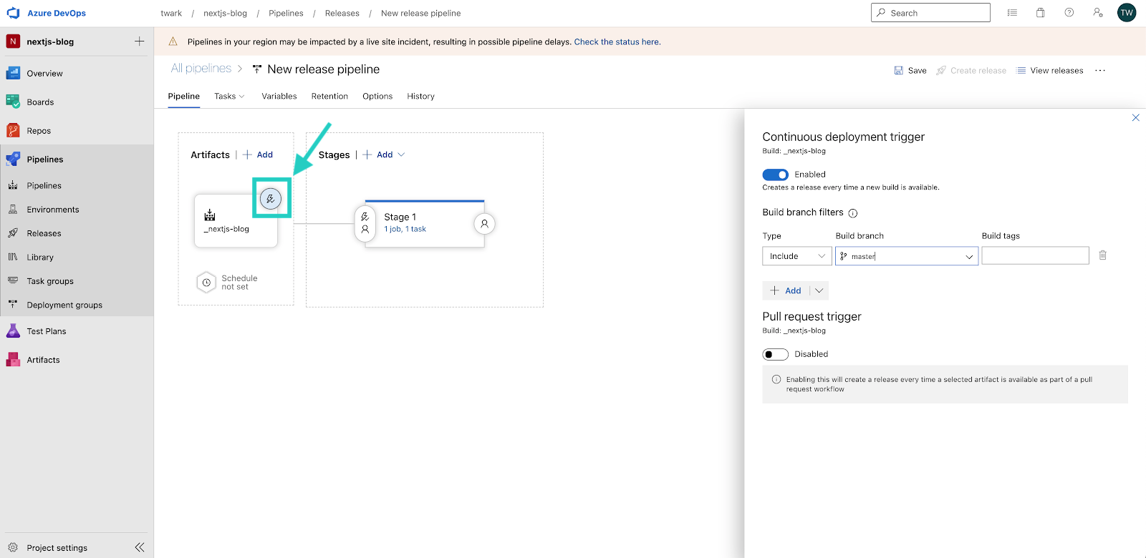Click the New release pipeline breadcrumb
The width and height of the screenshot is (1146, 558).
click(x=421, y=13)
